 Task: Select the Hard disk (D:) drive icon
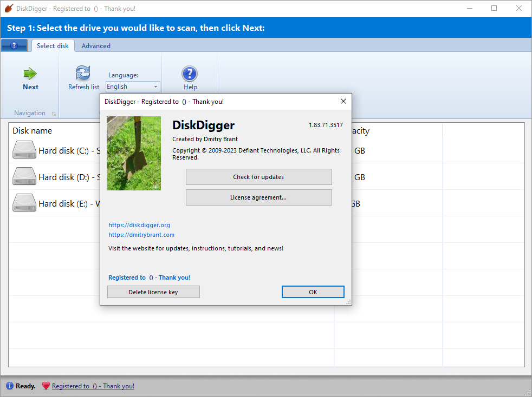click(24, 176)
